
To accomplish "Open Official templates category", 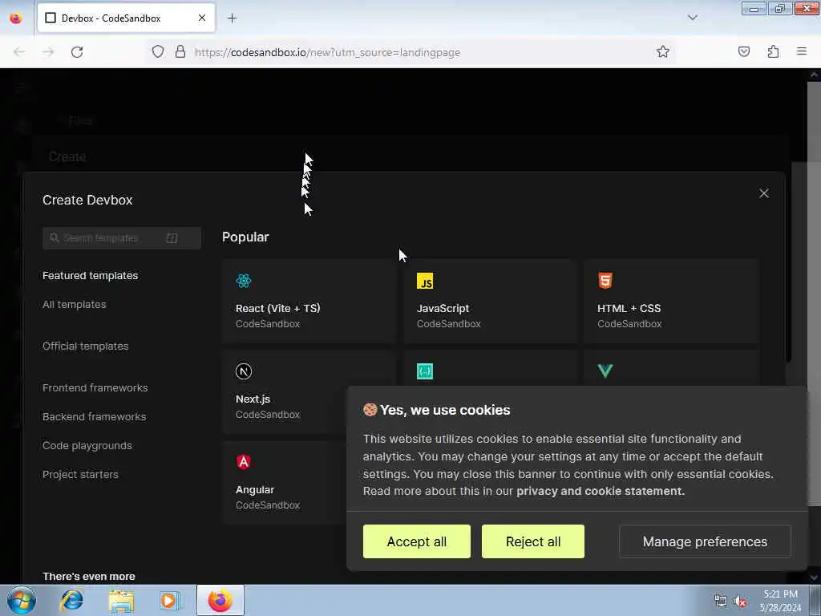I will (x=85, y=346).
